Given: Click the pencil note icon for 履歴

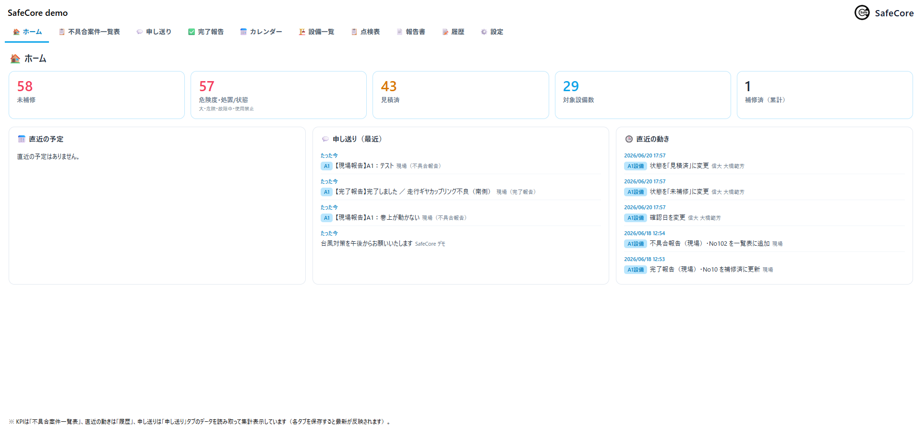Looking at the screenshot, I should point(445,32).
